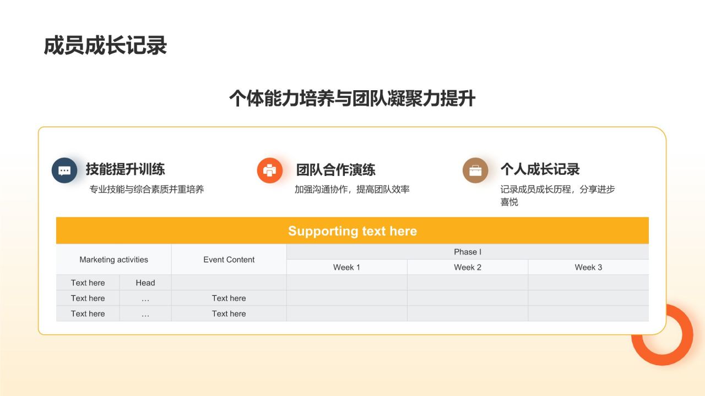705x396 pixels.
Task: Click the orange printer icon
Action: tap(270, 170)
